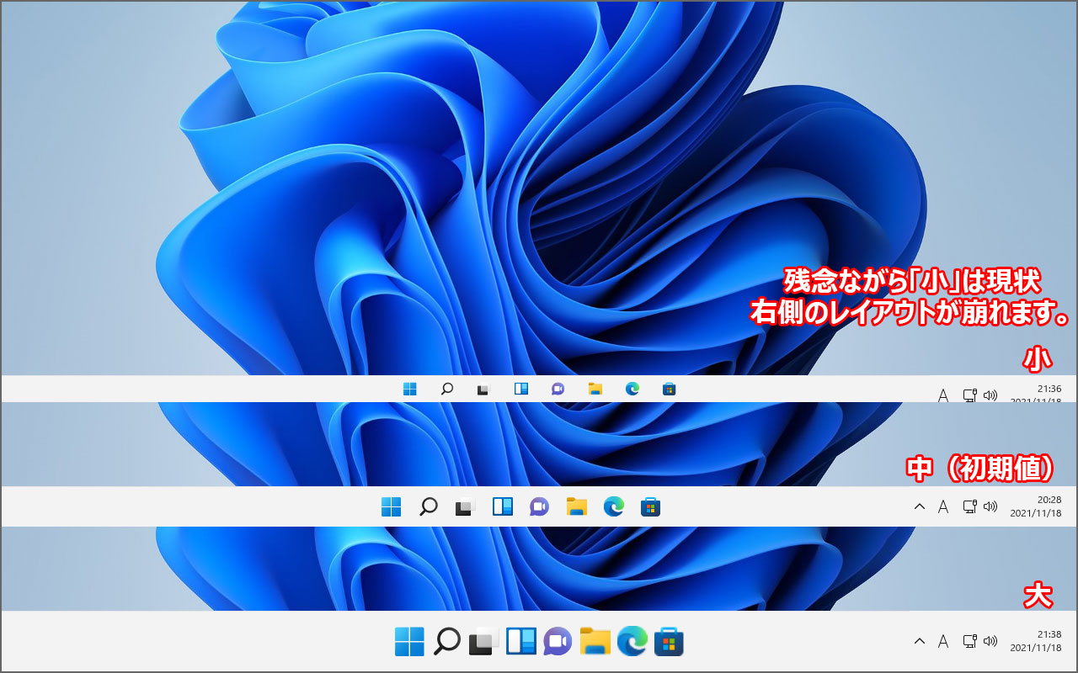
Task: Open Microsoft Store on the smallest taskbar
Action: [670, 389]
